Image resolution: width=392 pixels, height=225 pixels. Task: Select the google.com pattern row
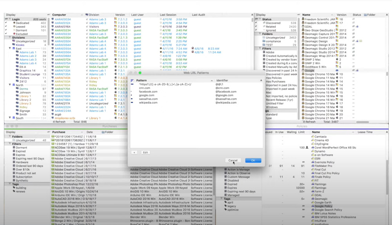pos(196,95)
